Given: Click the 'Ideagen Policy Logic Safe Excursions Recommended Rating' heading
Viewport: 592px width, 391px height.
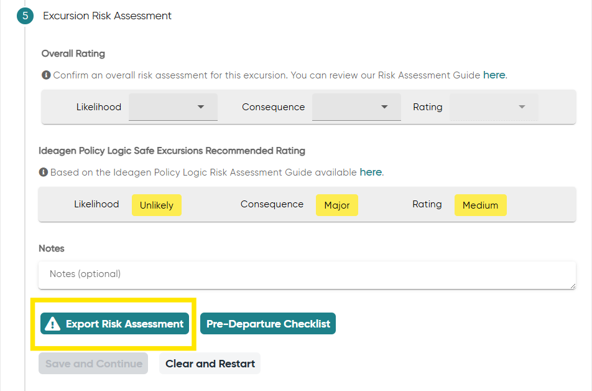Looking at the screenshot, I should 172,151.
